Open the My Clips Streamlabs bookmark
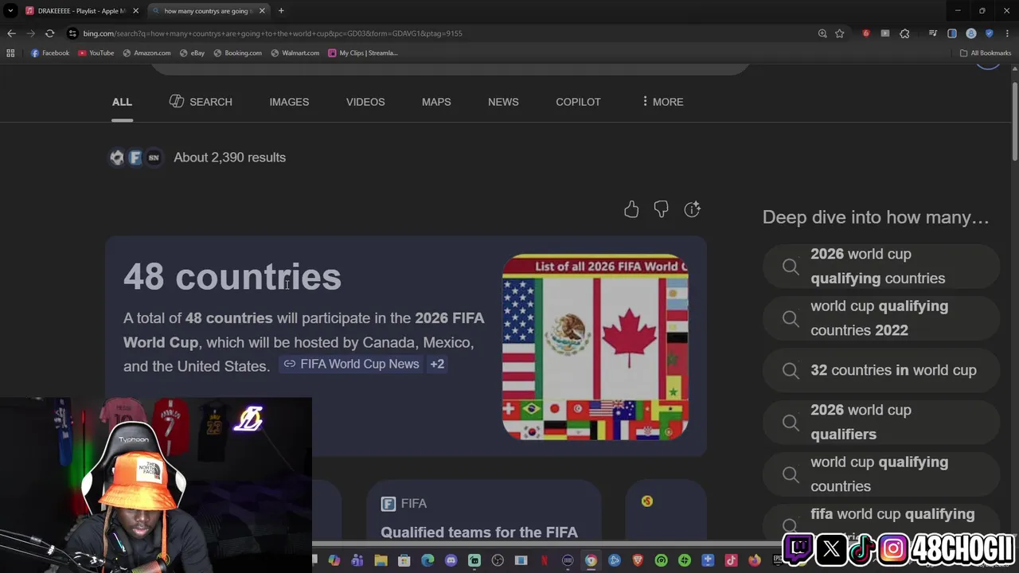 tap(363, 53)
